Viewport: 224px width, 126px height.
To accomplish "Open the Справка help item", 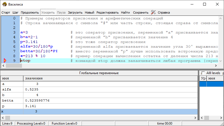I will (x=164, y=12).
